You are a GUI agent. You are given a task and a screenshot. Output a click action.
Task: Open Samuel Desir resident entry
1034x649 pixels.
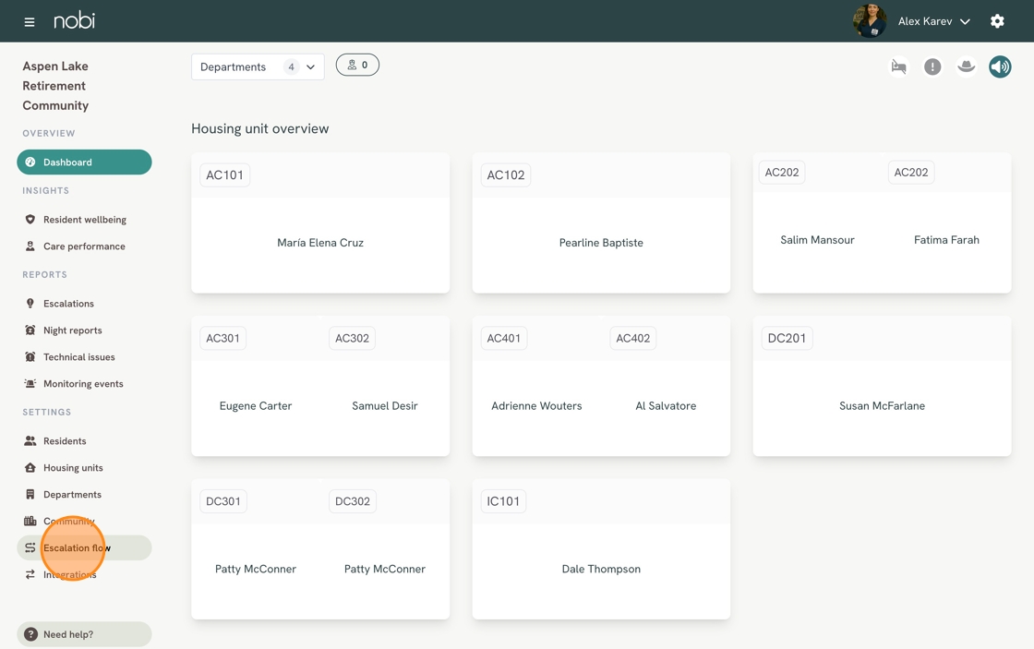pyautogui.click(x=385, y=405)
